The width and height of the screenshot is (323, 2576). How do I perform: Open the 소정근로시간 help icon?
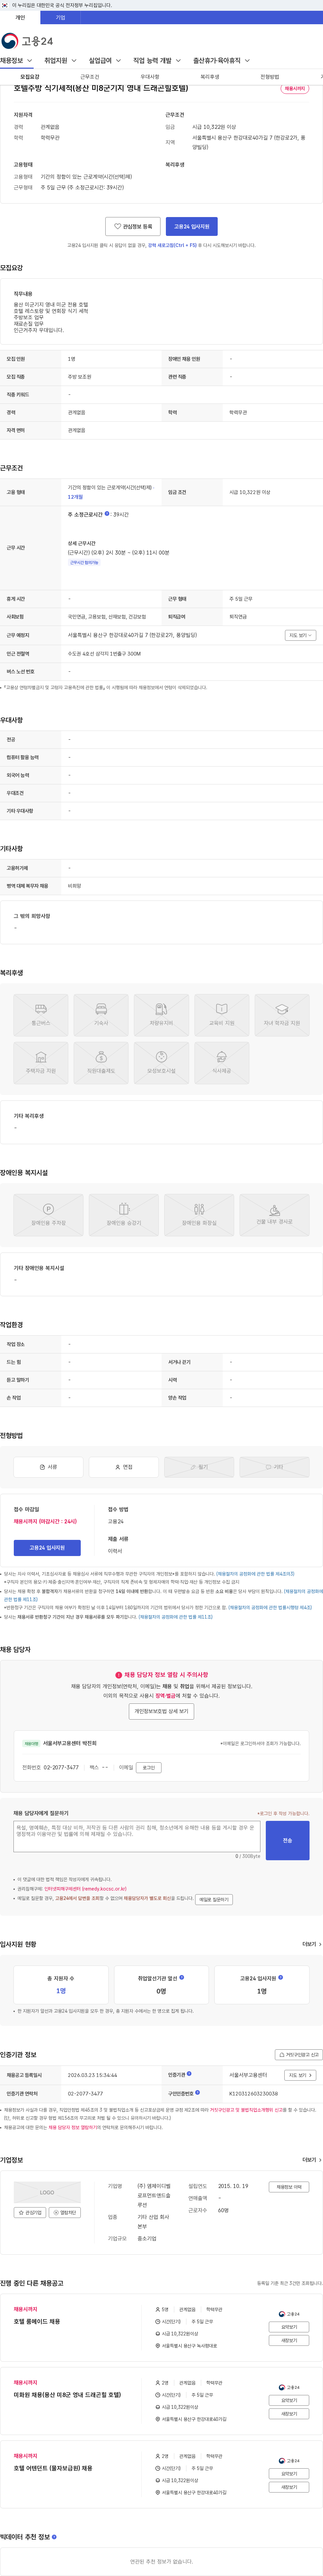point(107,514)
